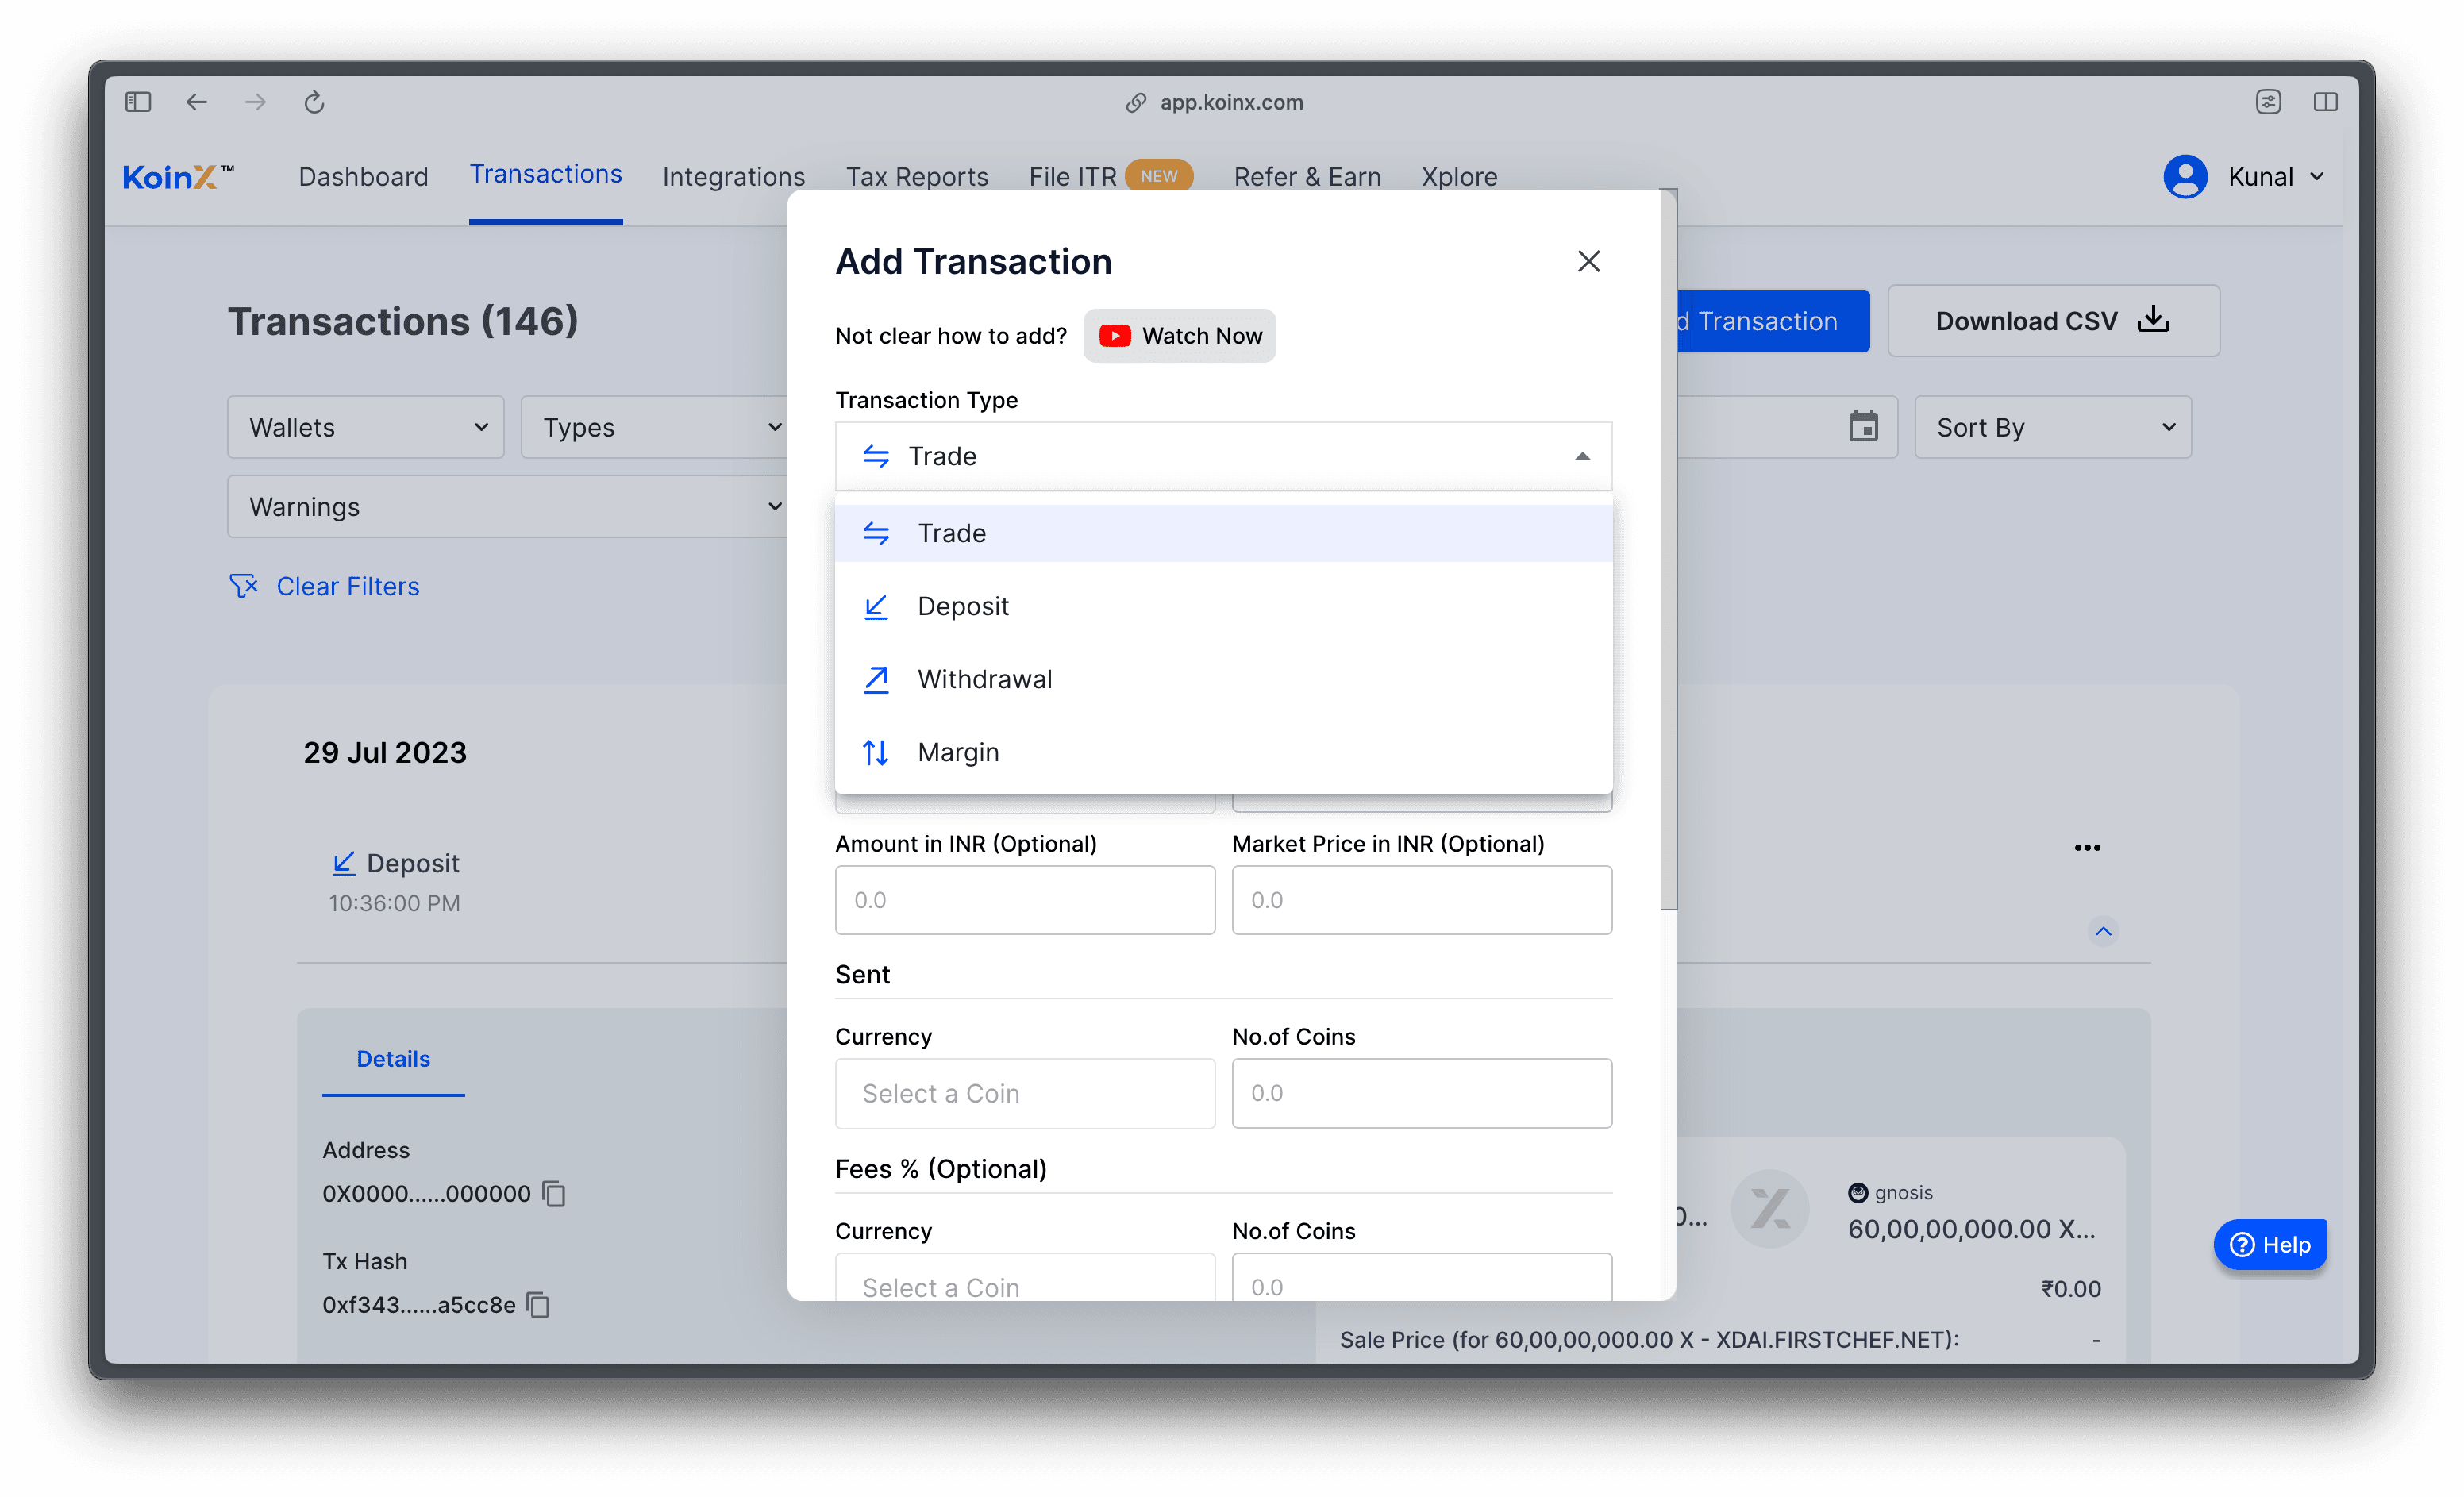Click the Sent No.of Coins field
Viewport: 2464px width, 1497px height.
pos(1421,1093)
